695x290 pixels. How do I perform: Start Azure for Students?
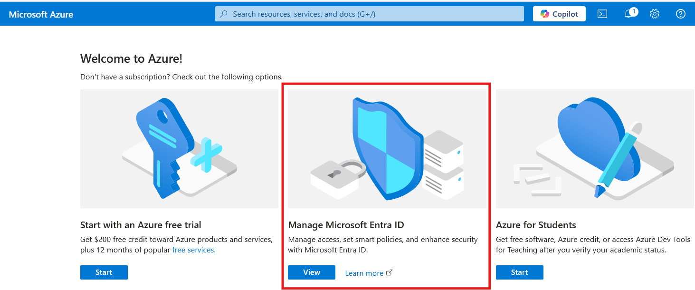tap(520, 272)
